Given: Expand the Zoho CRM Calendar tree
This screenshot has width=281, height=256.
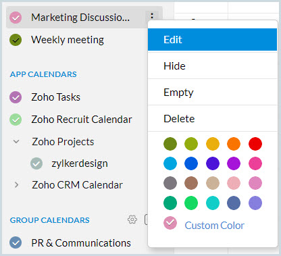Looking at the screenshot, I should pyautogui.click(x=16, y=185).
